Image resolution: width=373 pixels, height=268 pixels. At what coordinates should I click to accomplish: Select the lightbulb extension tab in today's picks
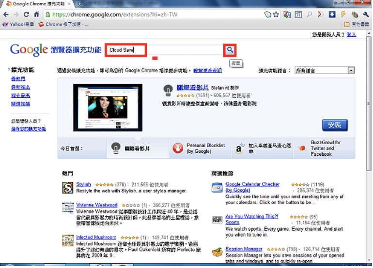click(x=138, y=148)
